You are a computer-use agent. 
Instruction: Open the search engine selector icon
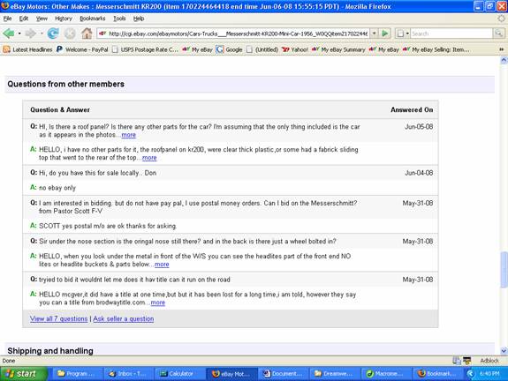click(403, 34)
